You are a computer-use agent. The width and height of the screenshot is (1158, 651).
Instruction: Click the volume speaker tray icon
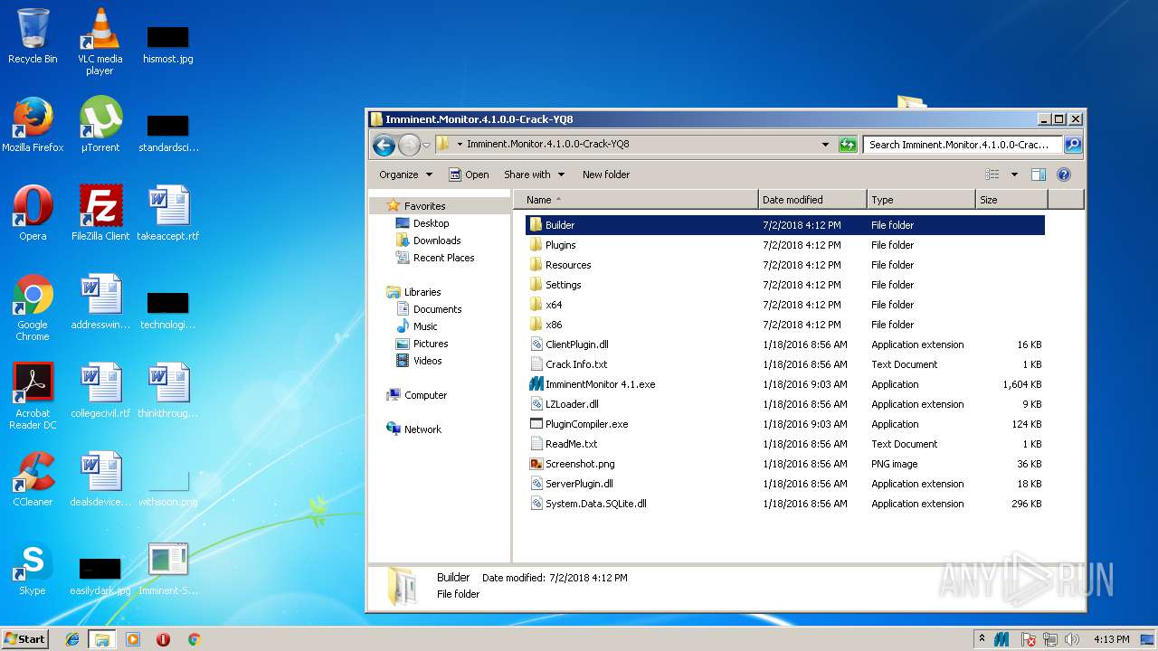click(x=1072, y=639)
